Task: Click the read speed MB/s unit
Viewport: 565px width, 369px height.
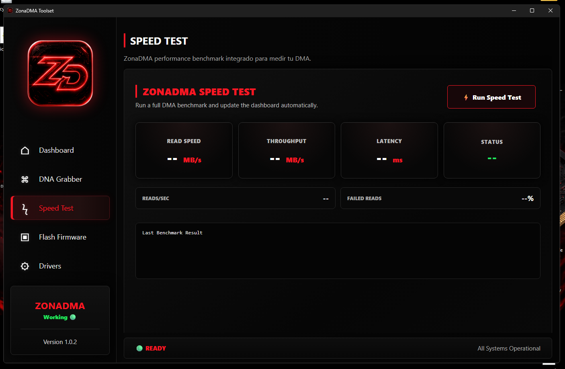Action: (x=192, y=160)
